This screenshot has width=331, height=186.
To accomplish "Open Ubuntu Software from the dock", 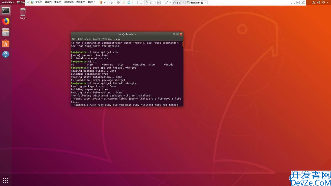I will pyautogui.click(x=6, y=43).
